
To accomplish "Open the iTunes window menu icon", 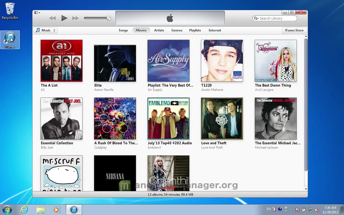I will 37,13.
